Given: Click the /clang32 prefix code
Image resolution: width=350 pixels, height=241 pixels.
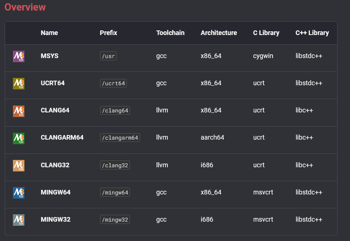Looking at the screenshot, I should point(115,165).
